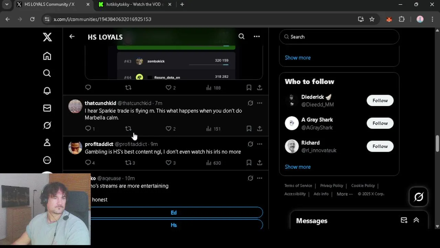Ask Grok about profitaddict's post
Image resolution: width=440 pixels, height=248 pixels.
click(x=250, y=144)
